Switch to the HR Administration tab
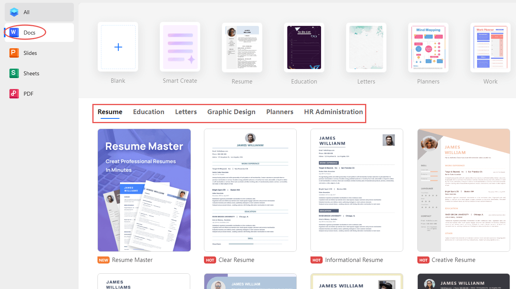 pos(334,112)
